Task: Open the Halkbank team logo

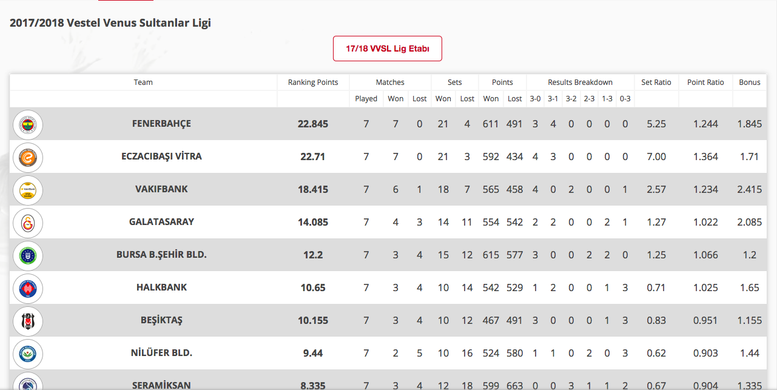Action: (28, 288)
